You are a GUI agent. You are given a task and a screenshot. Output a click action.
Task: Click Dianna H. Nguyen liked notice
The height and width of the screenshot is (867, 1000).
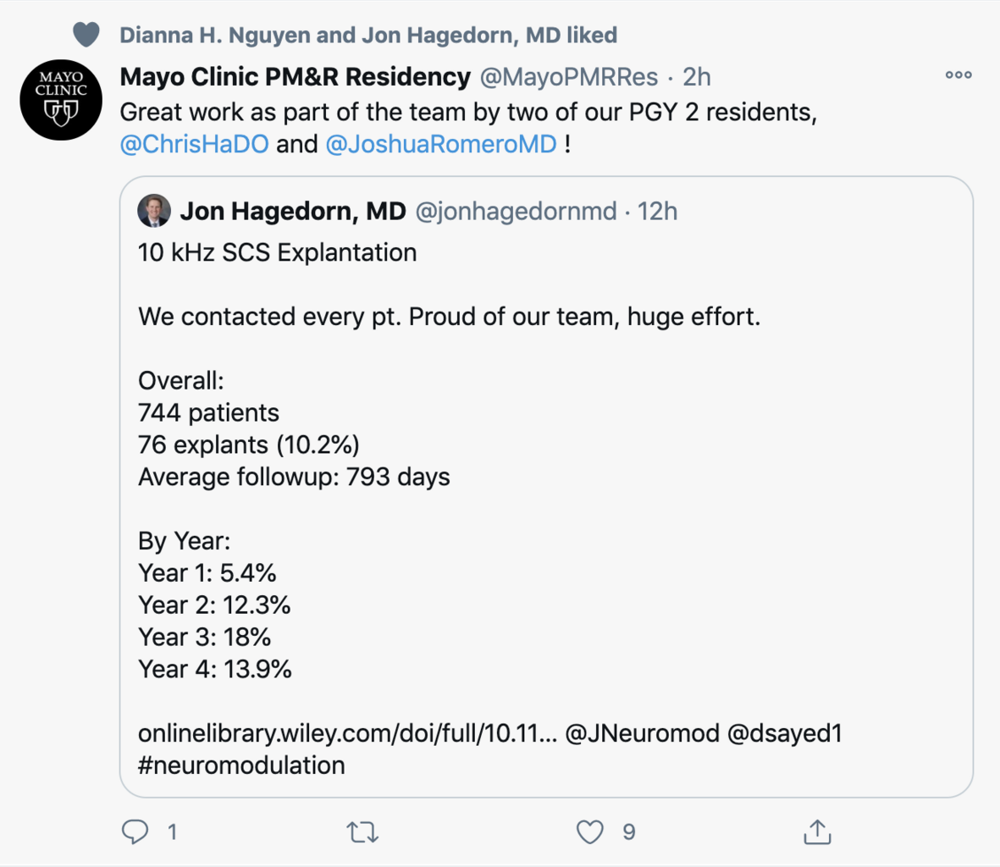(x=368, y=35)
